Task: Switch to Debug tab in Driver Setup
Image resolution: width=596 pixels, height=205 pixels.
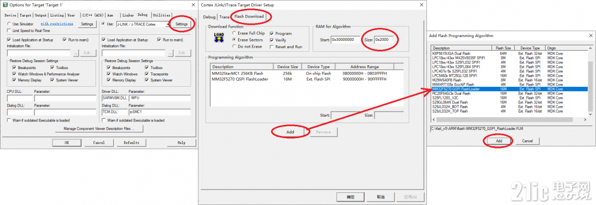Action: [x=209, y=17]
